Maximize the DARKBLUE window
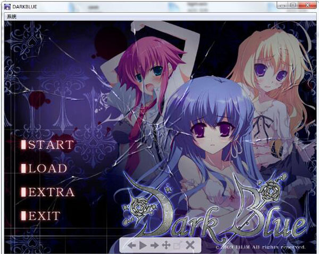 293,5
